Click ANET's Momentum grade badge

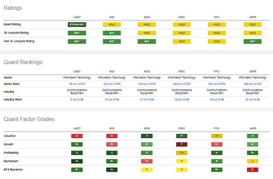pos(77,161)
